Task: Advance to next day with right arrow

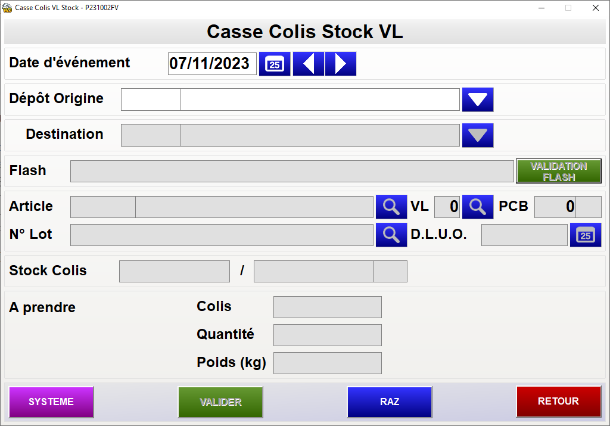Action: (x=341, y=64)
